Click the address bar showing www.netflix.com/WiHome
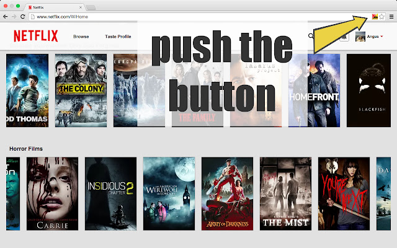This screenshot has height=248, width=397. (200, 17)
